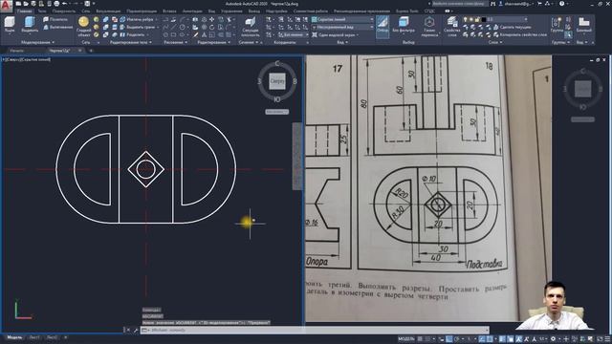612x344 pixels.
Task: Toggle the drawing grid display in status bar
Action: click(421, 339)
